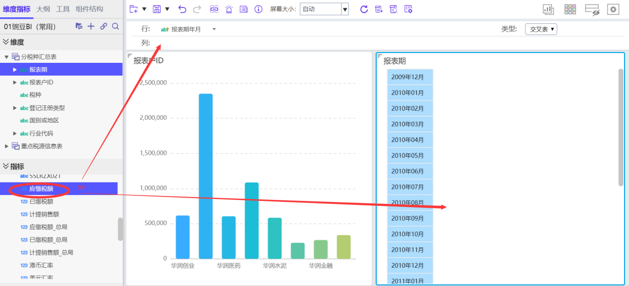Click the 华润创业 bar in the chart

pos(183,237)
